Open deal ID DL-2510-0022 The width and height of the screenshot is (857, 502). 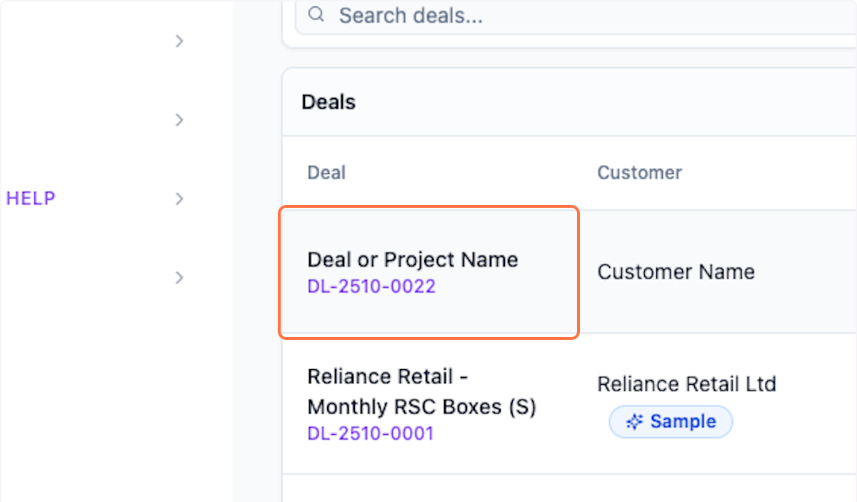(371, 287)
